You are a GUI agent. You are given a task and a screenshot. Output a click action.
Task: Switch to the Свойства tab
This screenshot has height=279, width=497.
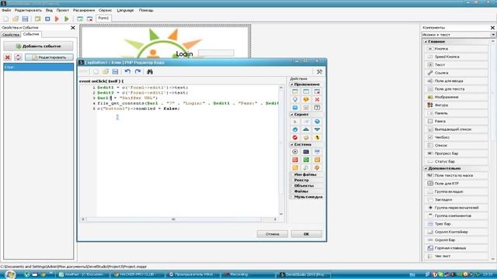coord(11,34)
